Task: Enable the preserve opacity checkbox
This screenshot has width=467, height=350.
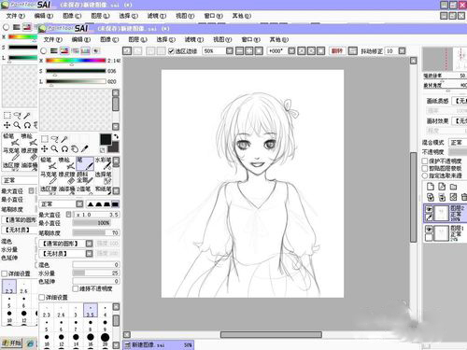Action: click(425, 161)
